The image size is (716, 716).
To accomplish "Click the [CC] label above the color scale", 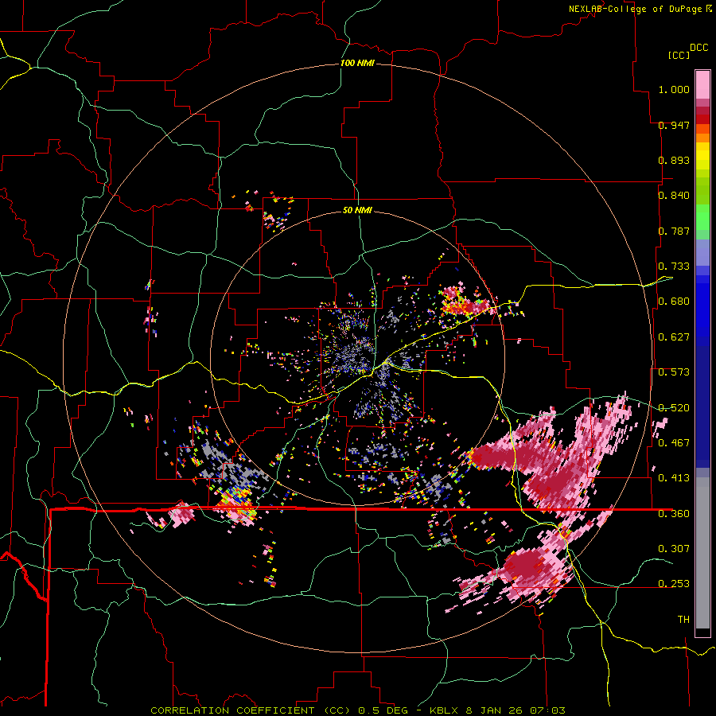I will click(x=679, y=55).
